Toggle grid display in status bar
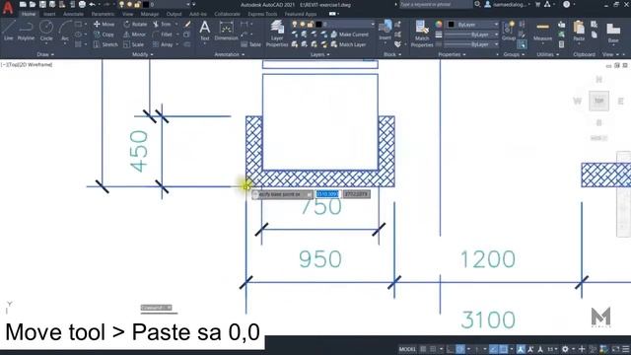This screenshot has height=355, width=631. (423, 349)
